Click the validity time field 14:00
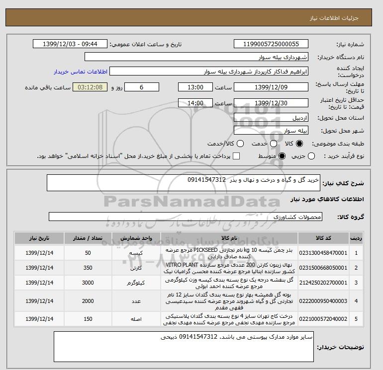383x370 pixels. tap(195, 103)
